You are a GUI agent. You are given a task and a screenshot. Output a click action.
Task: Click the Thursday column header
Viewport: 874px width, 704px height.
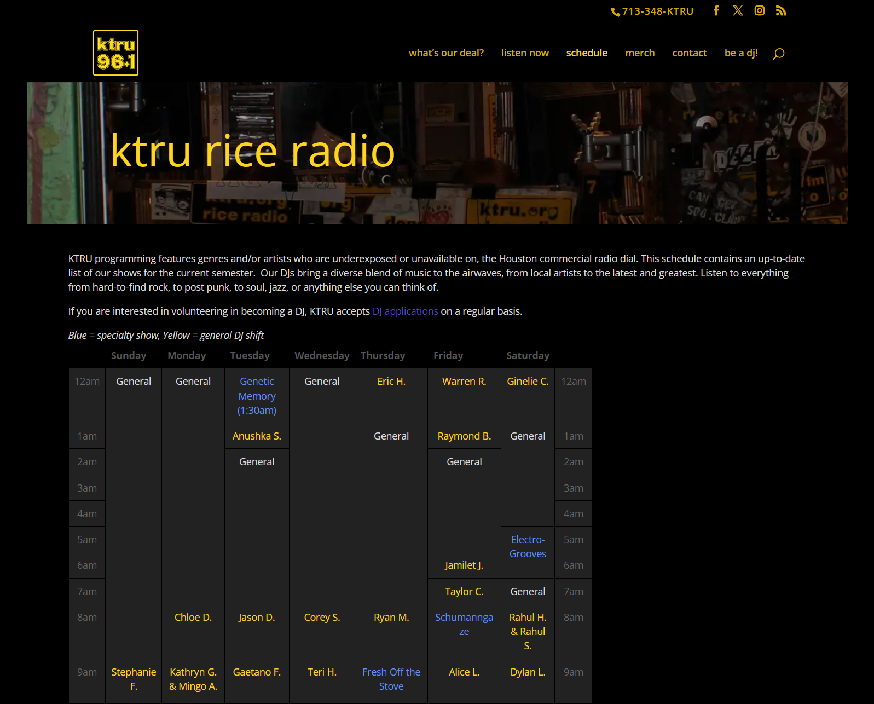pyautogui.click(x=383, y=356)
